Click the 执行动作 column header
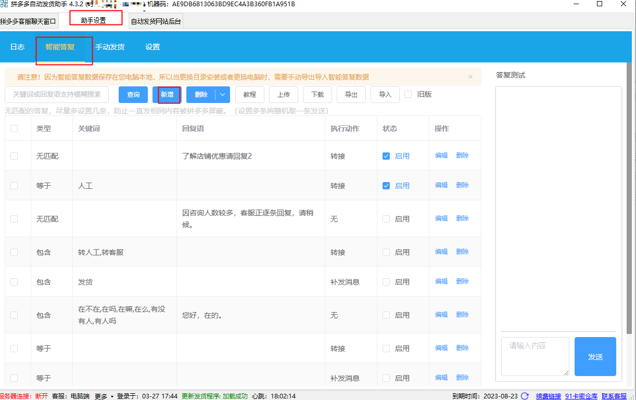 [345, 128]
